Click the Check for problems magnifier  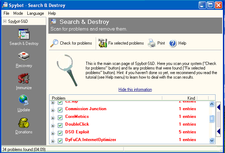(54, 43)
